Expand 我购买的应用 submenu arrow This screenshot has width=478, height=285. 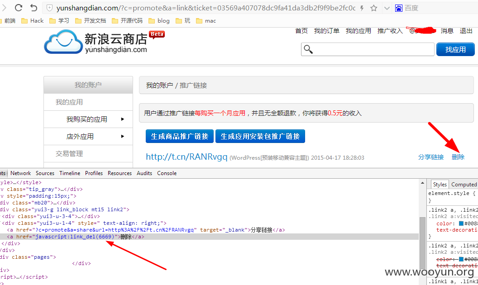tap(123, 119)
